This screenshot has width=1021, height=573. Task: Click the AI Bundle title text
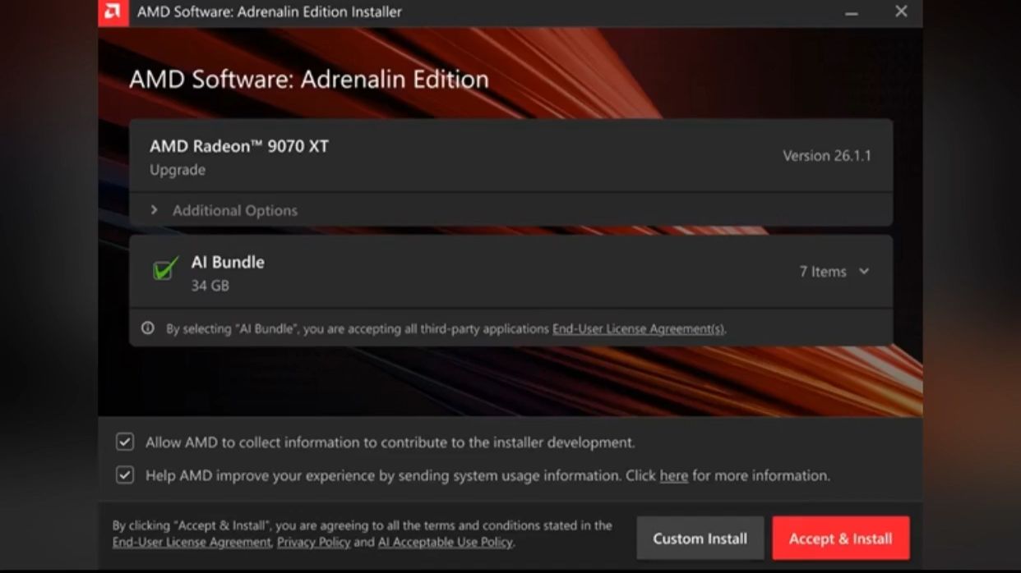coord(228,262)
